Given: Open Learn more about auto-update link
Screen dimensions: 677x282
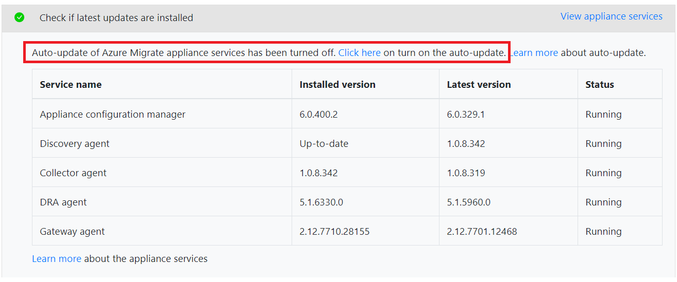Looking at the screenshot, I should pyautogui.click(x=534, y=52).
